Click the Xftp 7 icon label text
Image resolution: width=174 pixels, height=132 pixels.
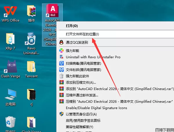[10, 48]
